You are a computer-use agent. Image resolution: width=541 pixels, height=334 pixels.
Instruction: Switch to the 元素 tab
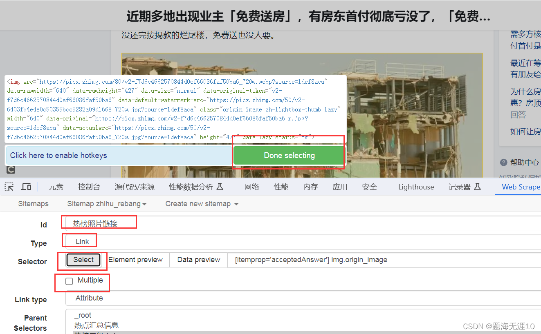tap(56, 186)
